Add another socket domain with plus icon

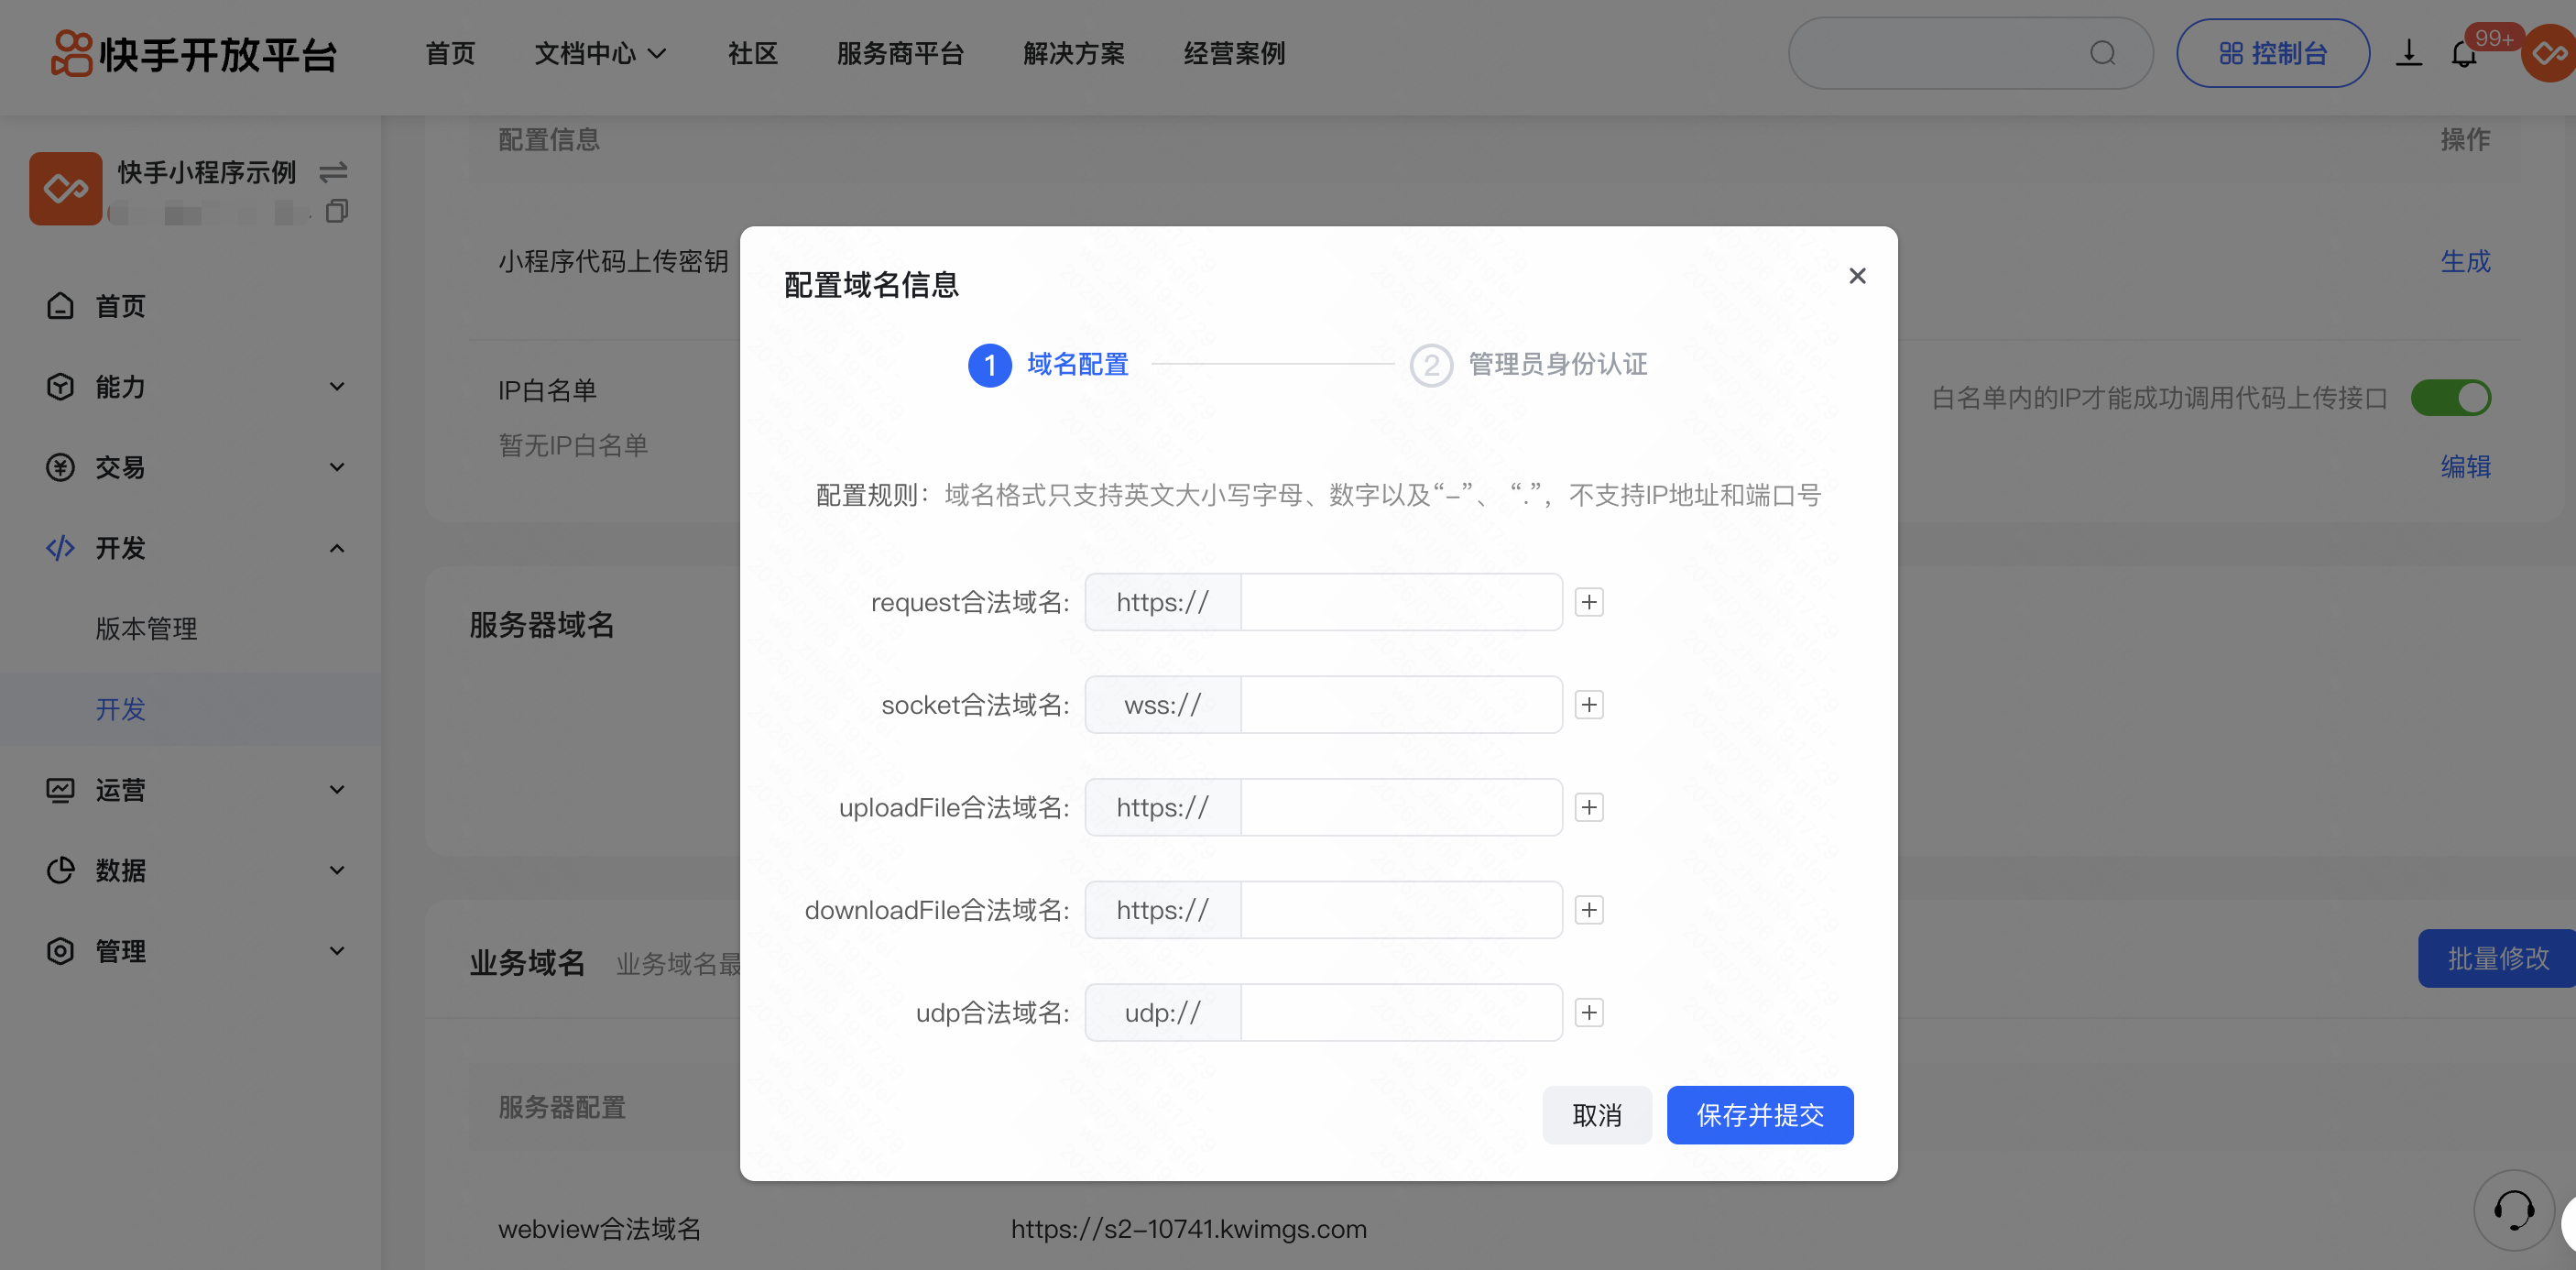click(x=1588, y=705)
